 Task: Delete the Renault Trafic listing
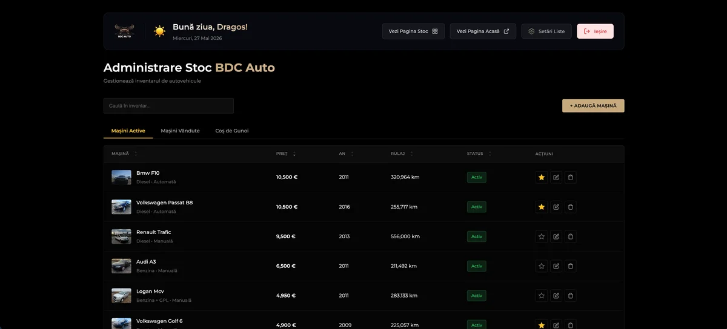(570, 236)
